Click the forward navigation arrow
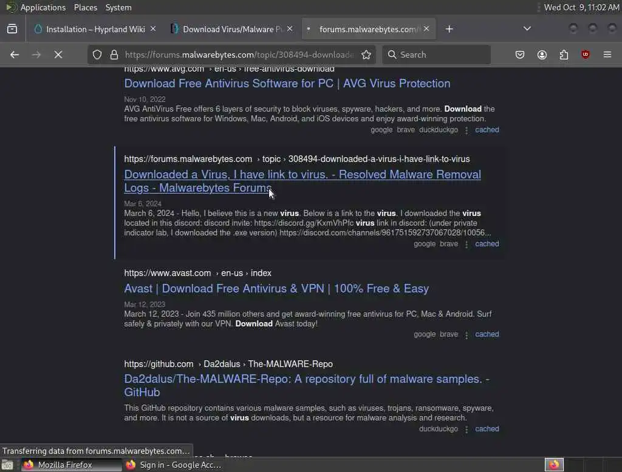 [x=36, y=55]
